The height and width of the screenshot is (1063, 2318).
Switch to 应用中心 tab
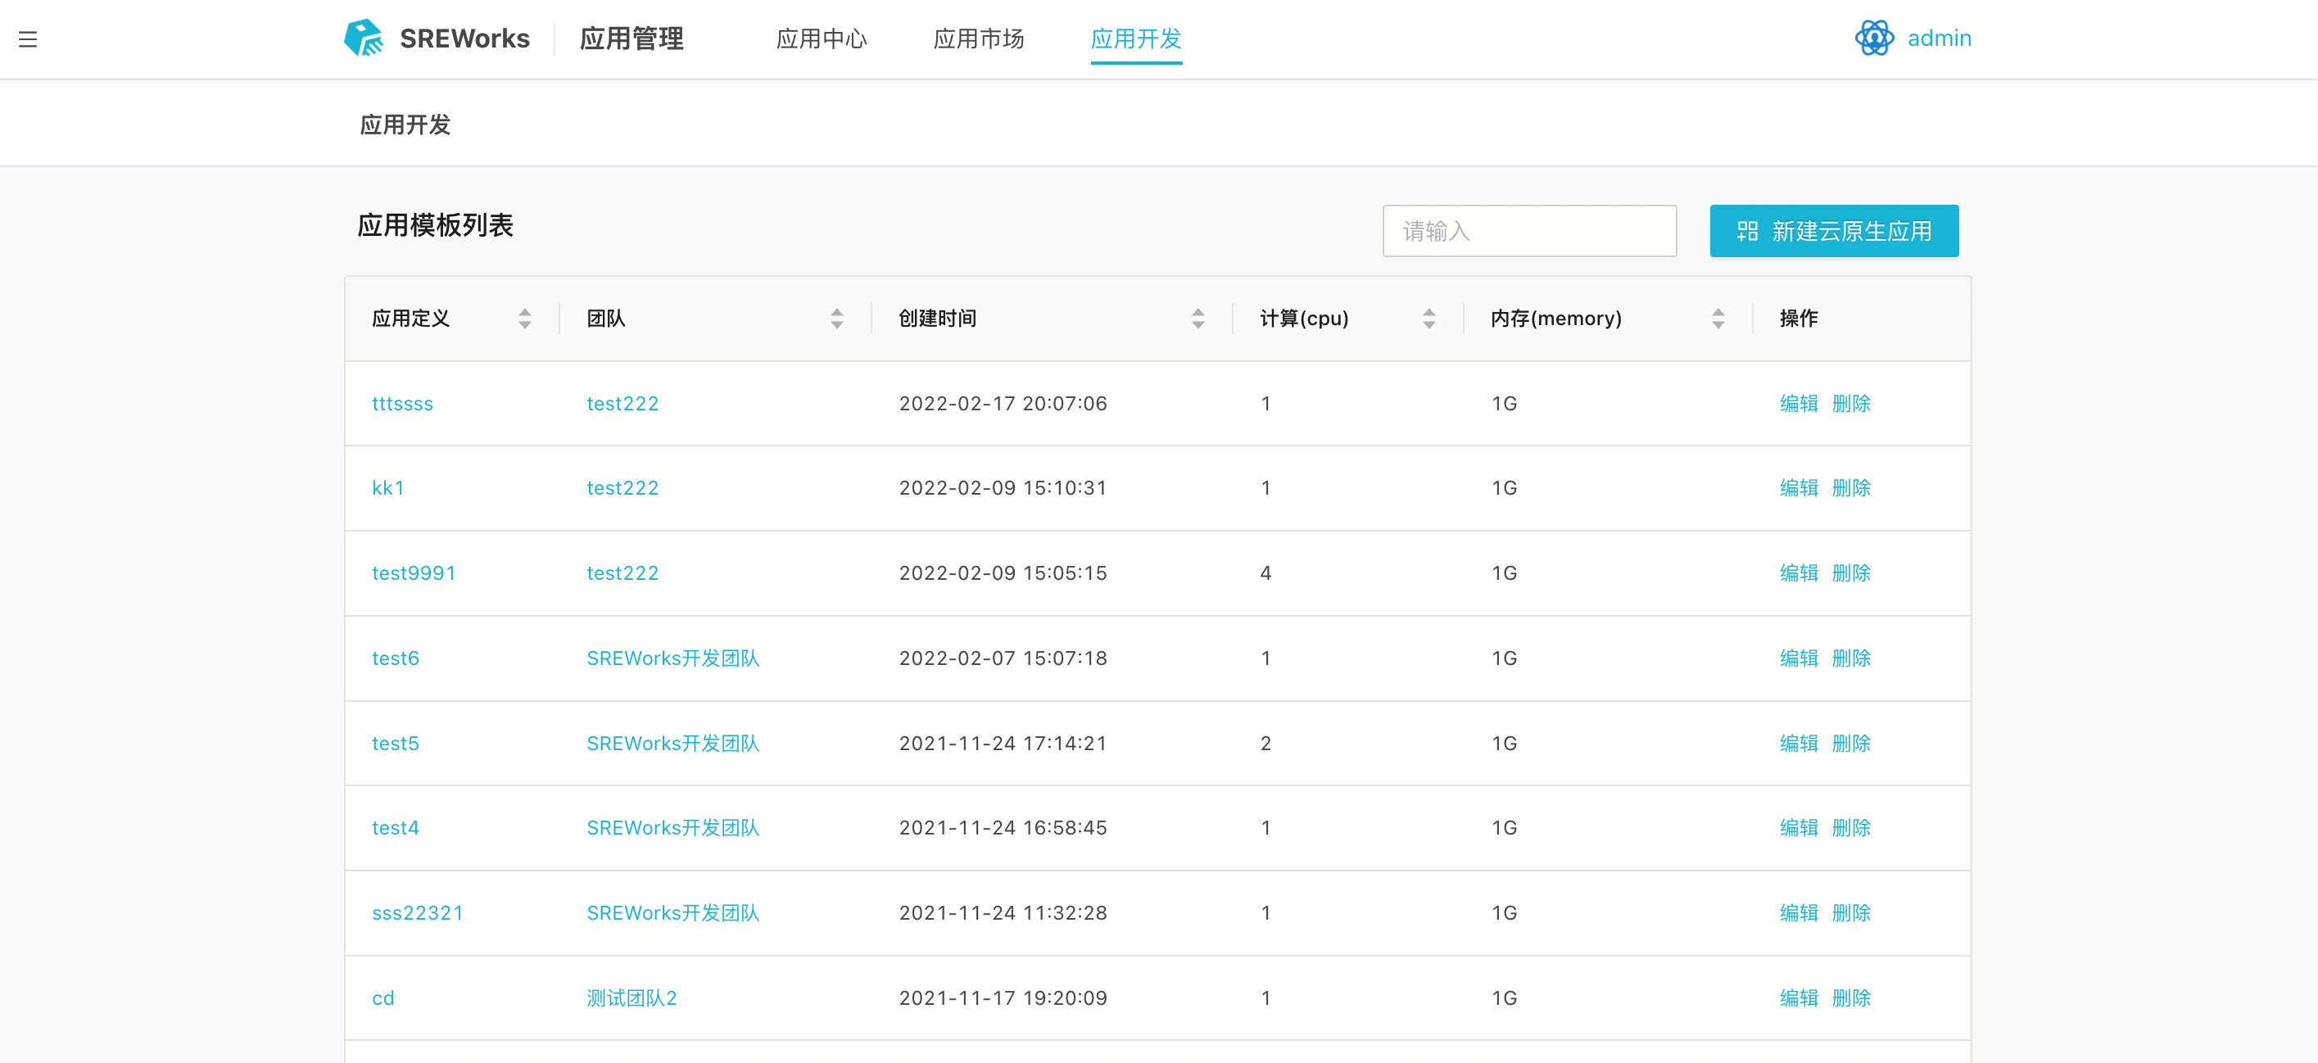tap(821, 38)
